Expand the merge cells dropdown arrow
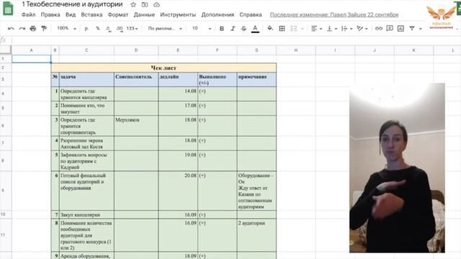 click(302, 29)
